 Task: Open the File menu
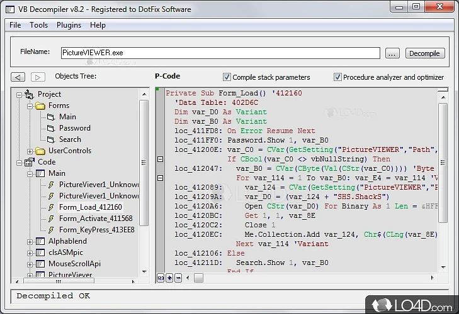[x=15, y=25]
